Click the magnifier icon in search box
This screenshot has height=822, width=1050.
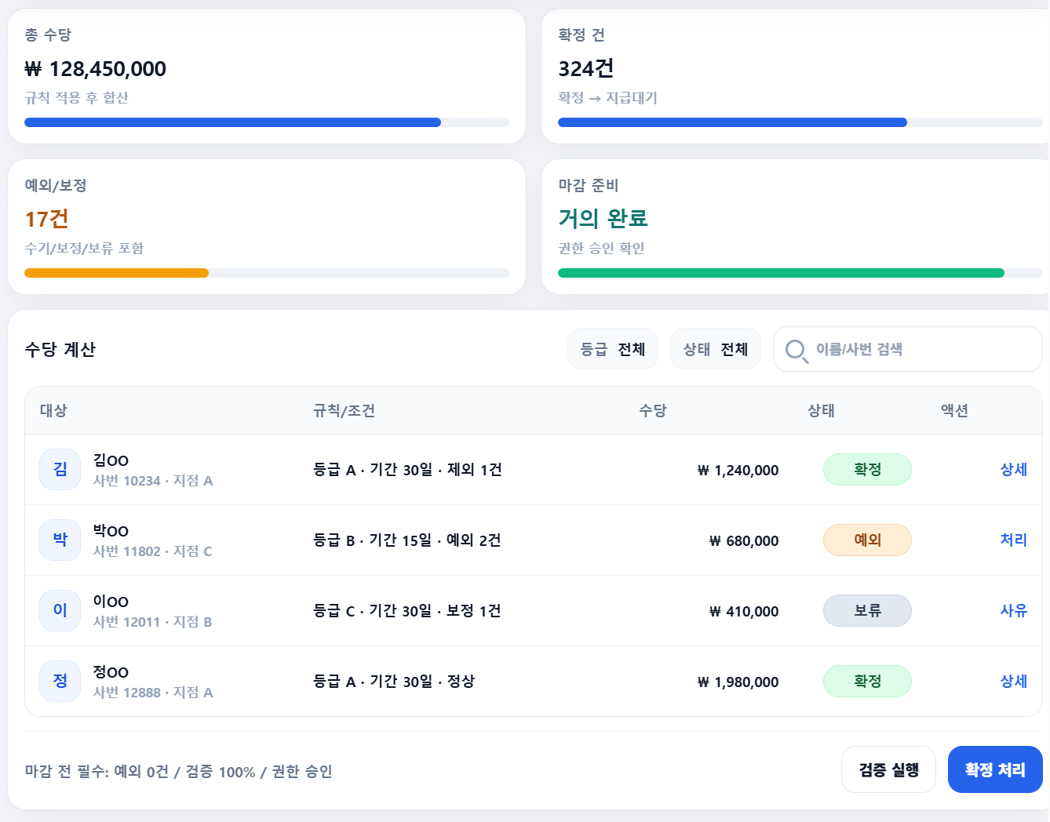click(x=797, y=351)
